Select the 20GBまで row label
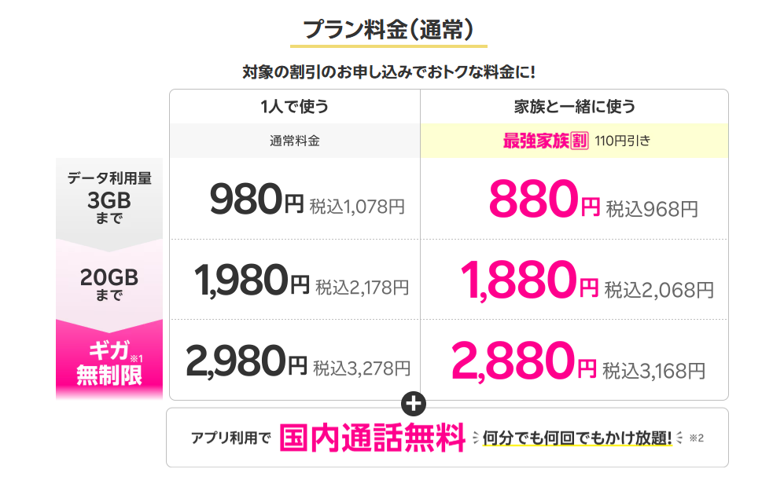The width and height of the screenshot is (784, 480). click(109, 284)
